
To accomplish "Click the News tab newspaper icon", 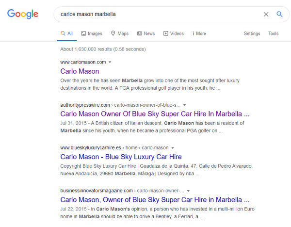I will tap(139, 33).
